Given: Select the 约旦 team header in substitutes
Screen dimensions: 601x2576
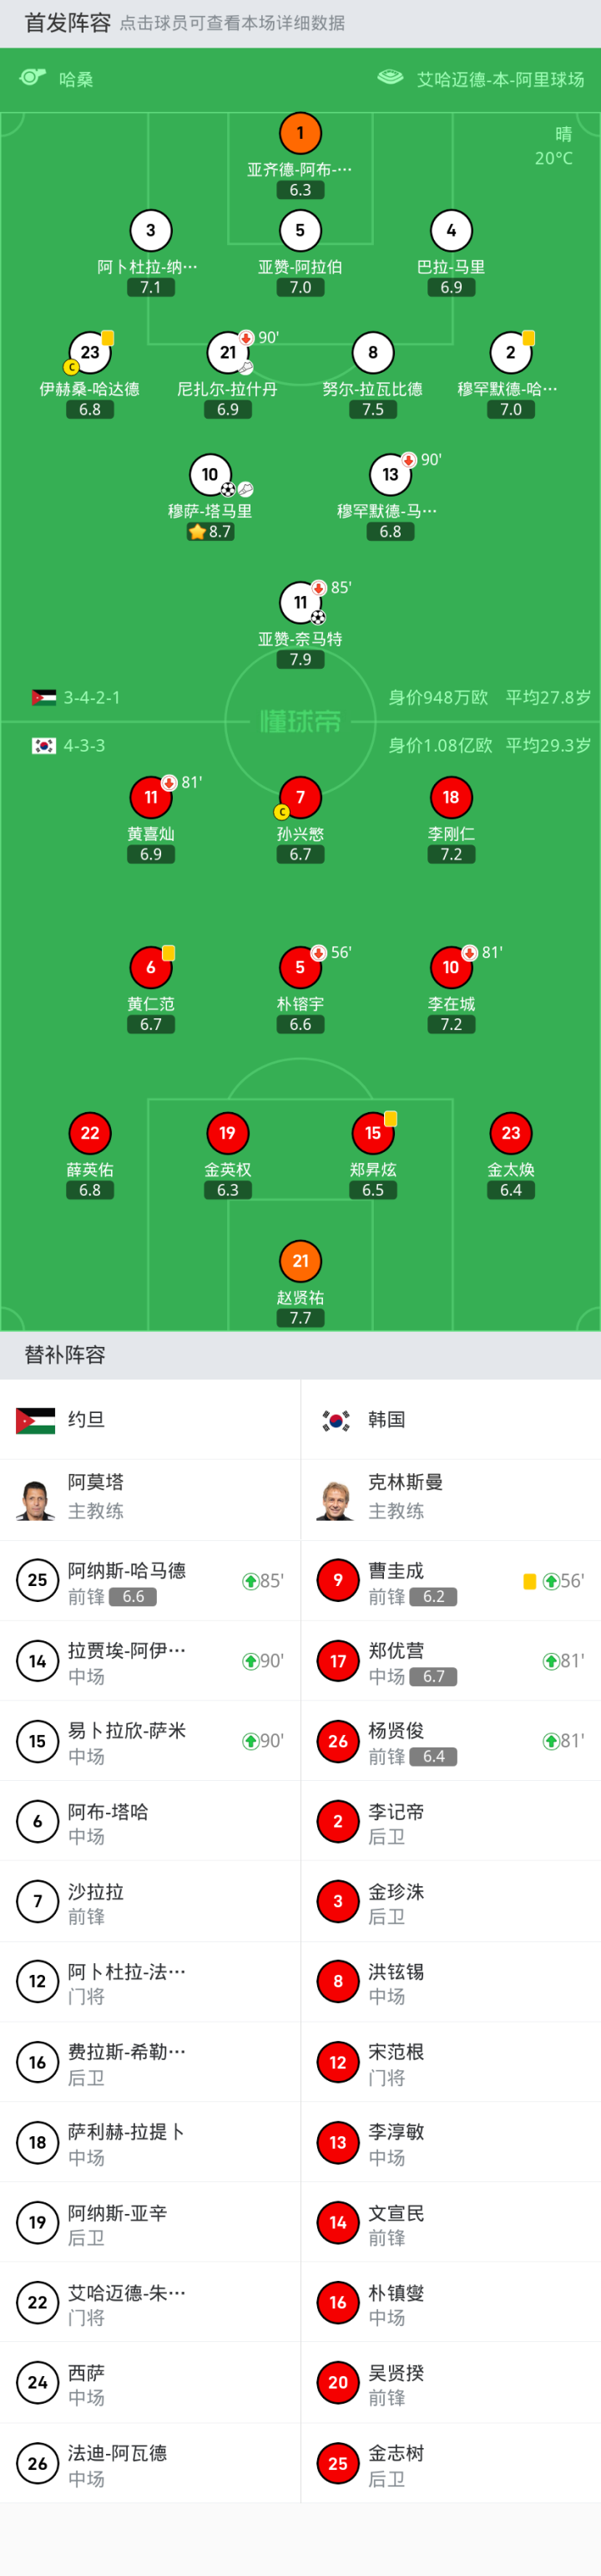Looking at the screenshot, I should (x=86, y=1419).
